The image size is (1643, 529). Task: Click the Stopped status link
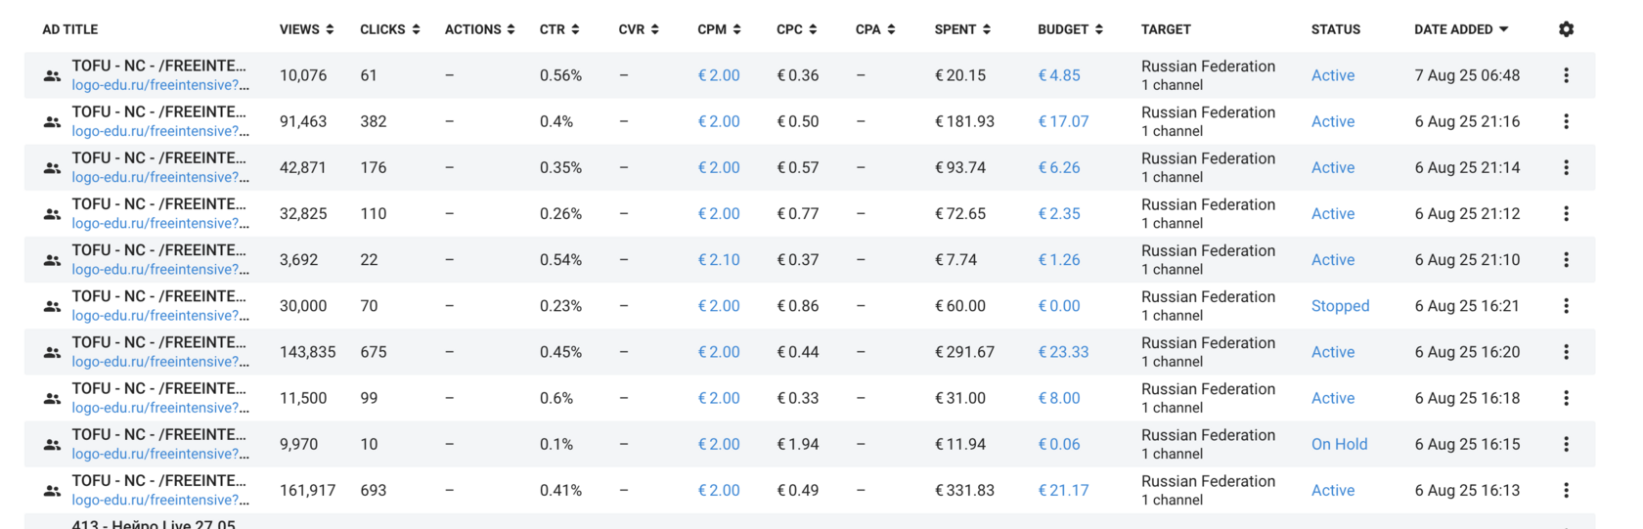[1340, 306]
